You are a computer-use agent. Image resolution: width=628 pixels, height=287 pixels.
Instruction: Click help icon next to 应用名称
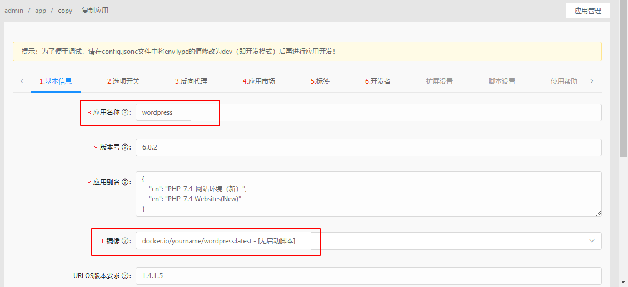pyautogui.click(x=125, y=112)
